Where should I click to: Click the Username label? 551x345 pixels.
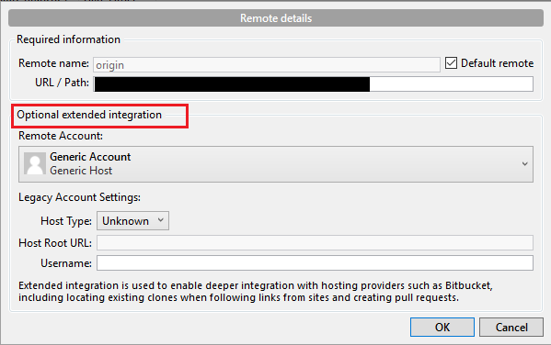coord(66,263)
